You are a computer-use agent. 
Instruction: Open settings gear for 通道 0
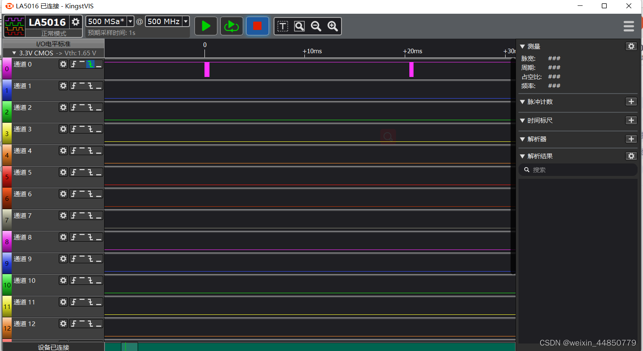[63, 64]
